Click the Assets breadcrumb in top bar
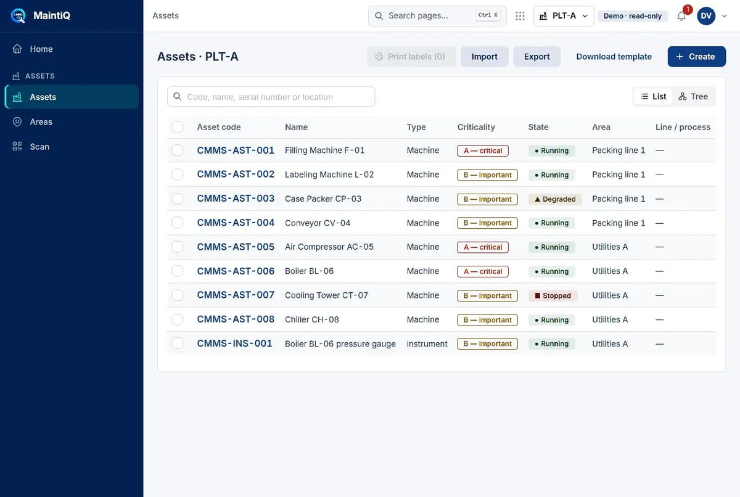 click(166, 15)
